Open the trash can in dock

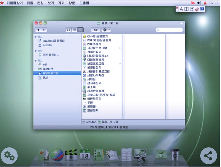point(175,155)
